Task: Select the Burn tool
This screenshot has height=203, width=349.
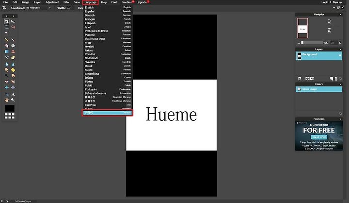Action: (13, 76)
